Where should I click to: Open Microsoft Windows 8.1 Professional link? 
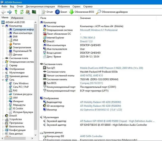pyautogui.click(x=99, y=30)
